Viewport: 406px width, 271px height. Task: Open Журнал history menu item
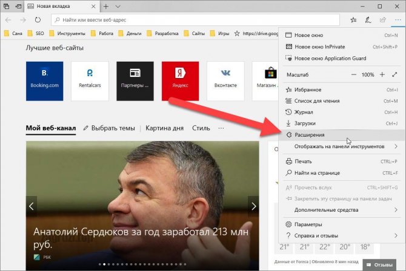pyautogui.click(x=342, y=113)
